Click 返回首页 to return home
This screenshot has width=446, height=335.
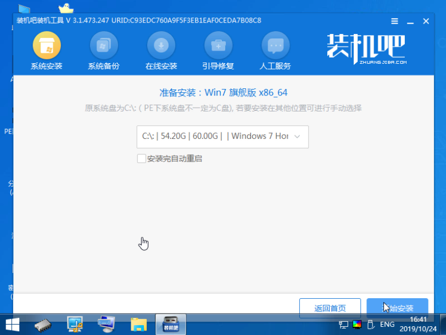[x=330, y=308]
